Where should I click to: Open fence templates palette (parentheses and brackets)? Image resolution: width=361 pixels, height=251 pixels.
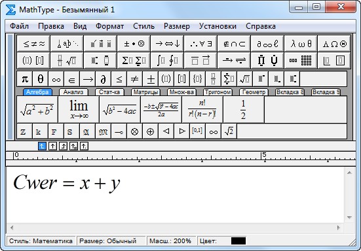(33, 60)
